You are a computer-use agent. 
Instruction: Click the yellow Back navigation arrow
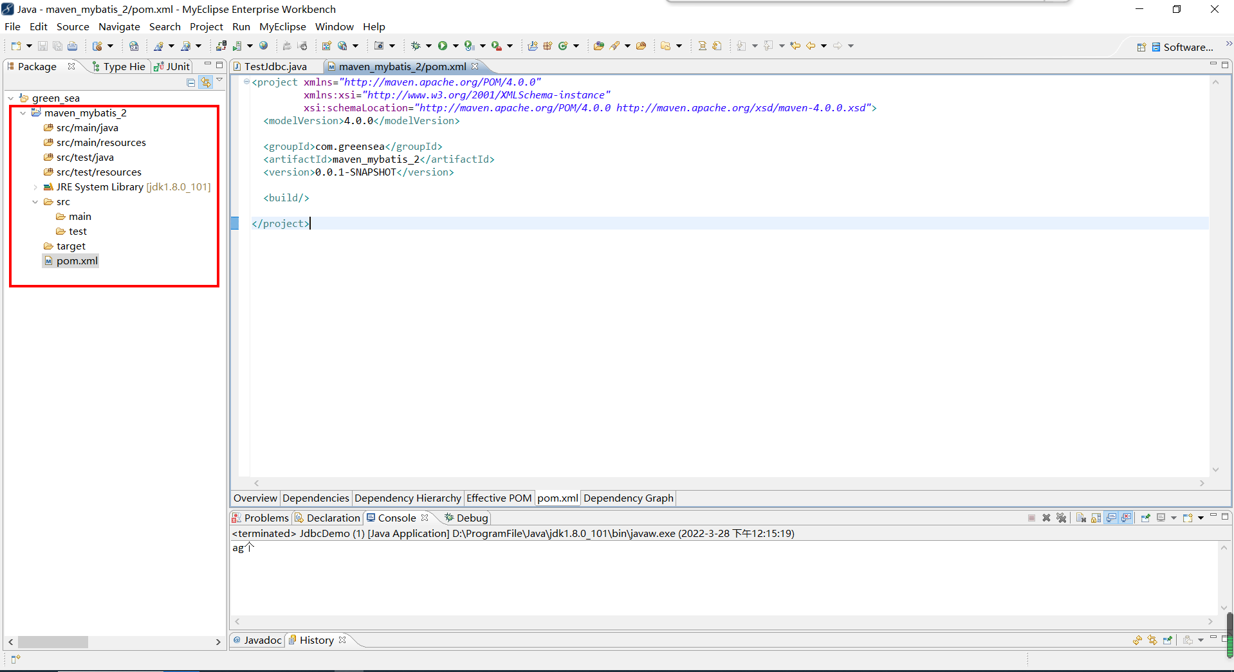(x=811, y=46)
